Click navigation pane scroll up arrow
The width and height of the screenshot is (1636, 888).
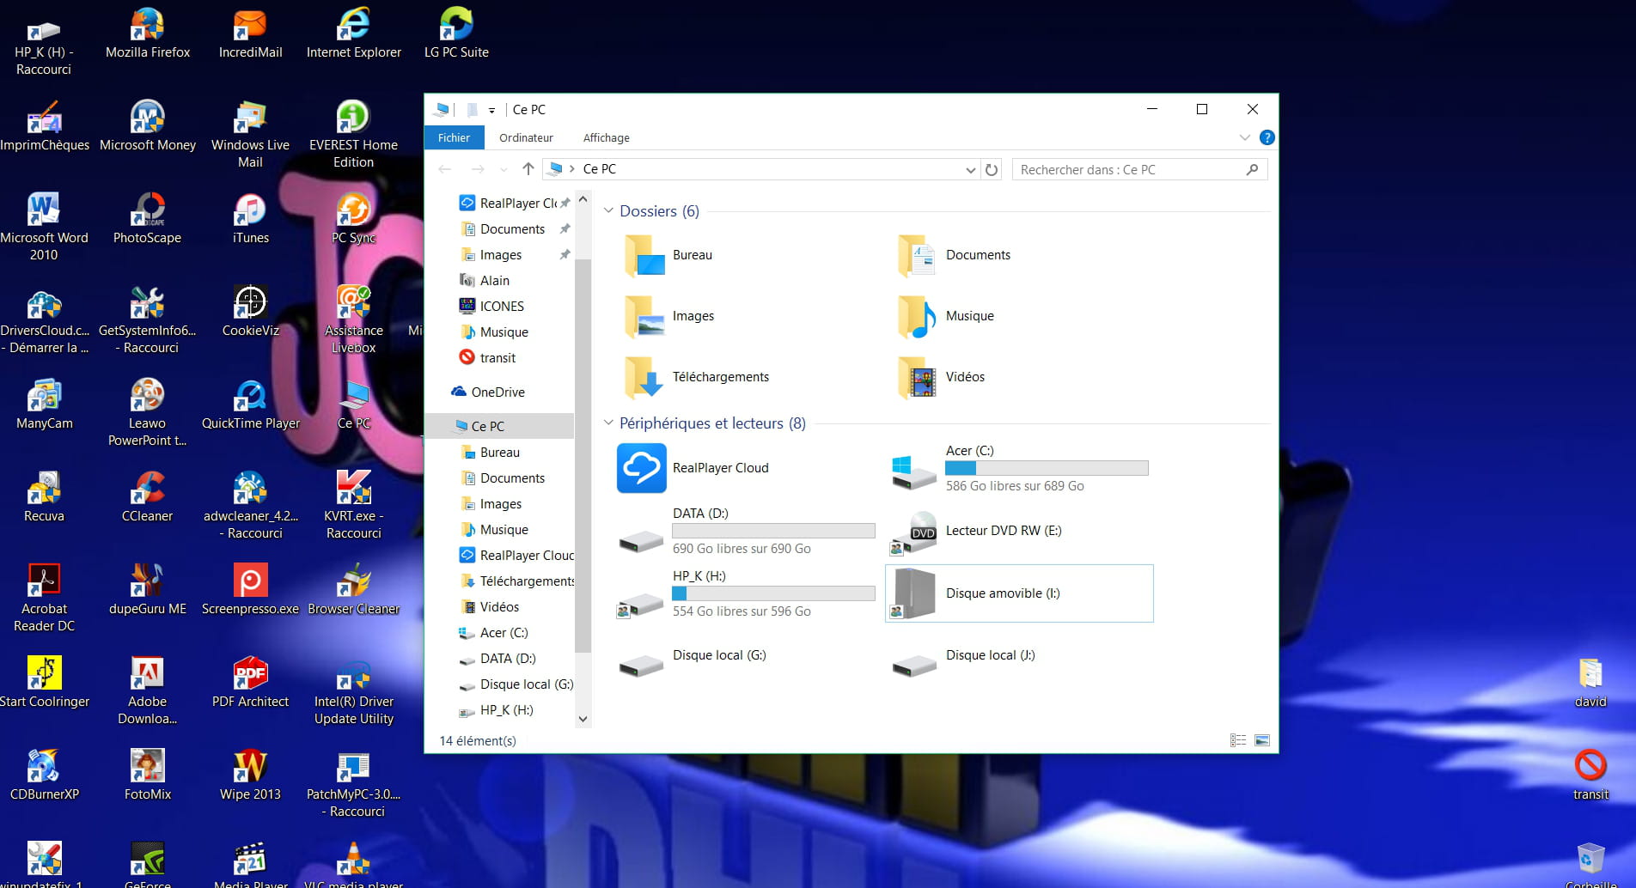[583, 199]
